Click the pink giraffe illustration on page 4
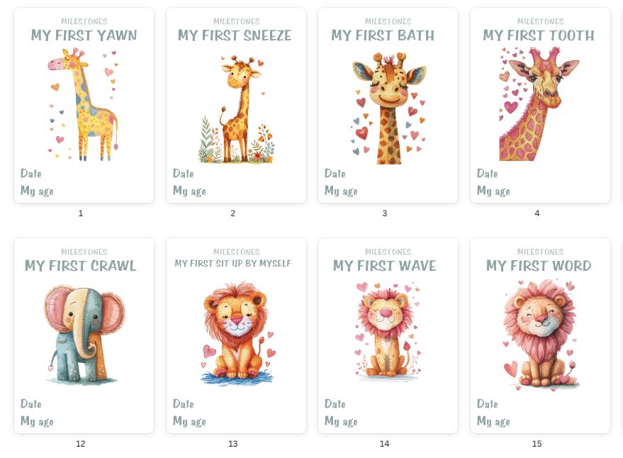Screen dimensions: 623x458 [x=539, y=104]
